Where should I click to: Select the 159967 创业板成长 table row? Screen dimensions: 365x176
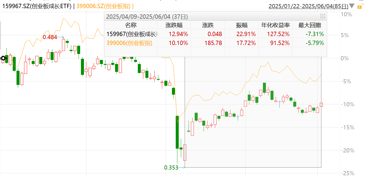[215, 34]
